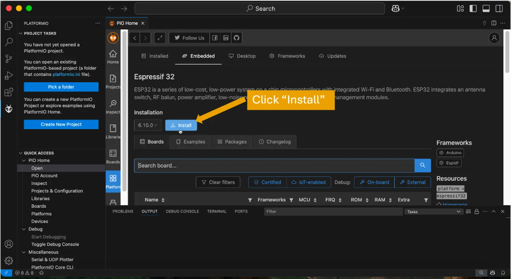This screenshot has height=279, width=511.
Task: Click the Follow Us Twitter button
Action: point(189,38)
